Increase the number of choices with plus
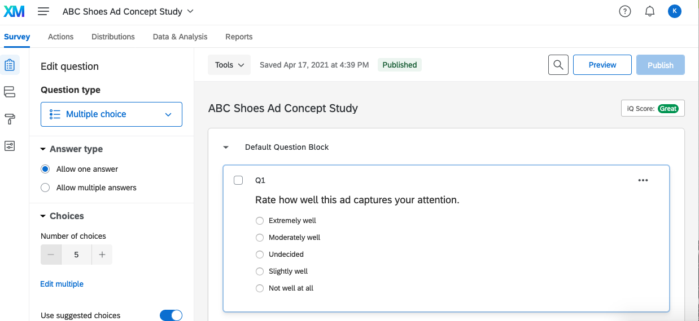 [102, 255]
